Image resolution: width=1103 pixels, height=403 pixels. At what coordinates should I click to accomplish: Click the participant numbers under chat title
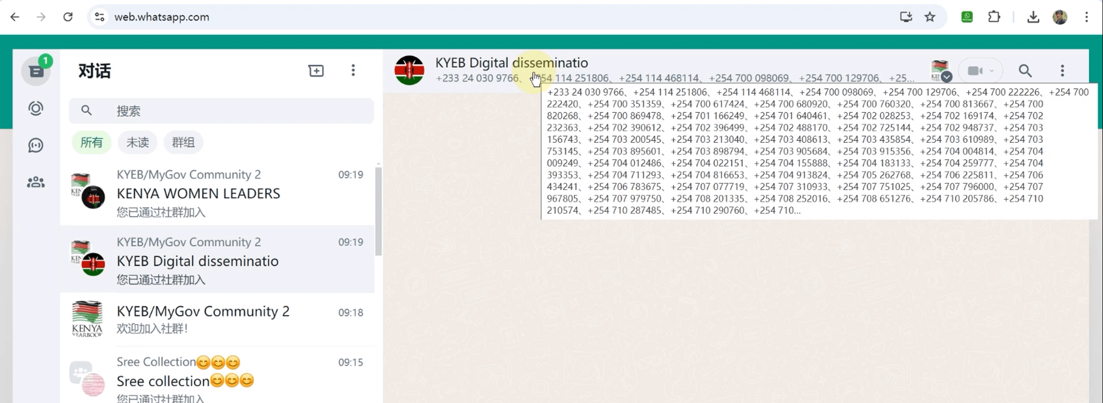675,78
